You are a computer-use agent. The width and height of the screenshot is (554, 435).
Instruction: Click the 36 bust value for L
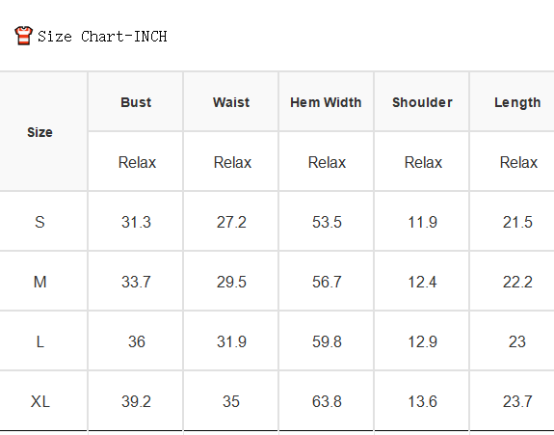[137, 341]
